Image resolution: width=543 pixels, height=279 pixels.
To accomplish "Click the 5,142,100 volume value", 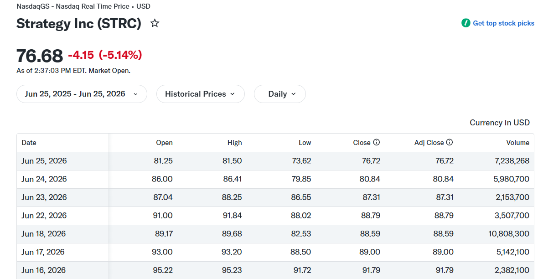I will coord(513,252).
